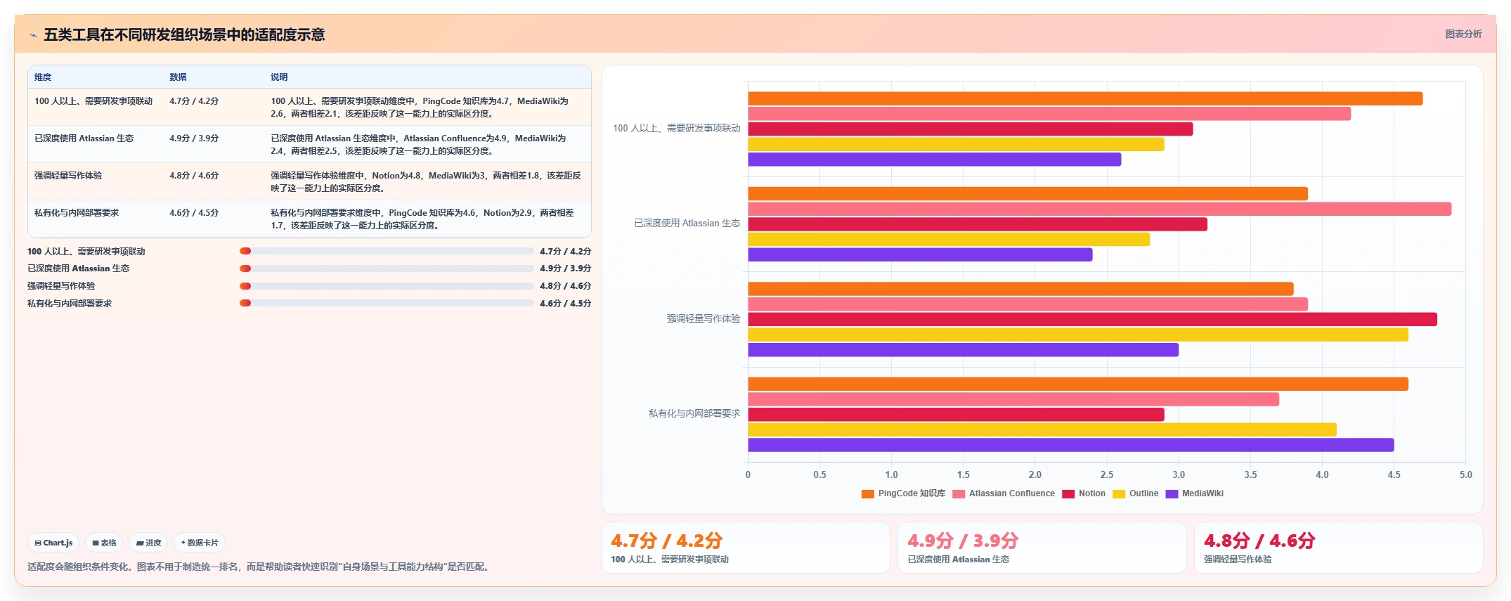Click the 进度 chip
Image resolution: width=1511 pixels, height=601 pixels.
pos(149,543)
